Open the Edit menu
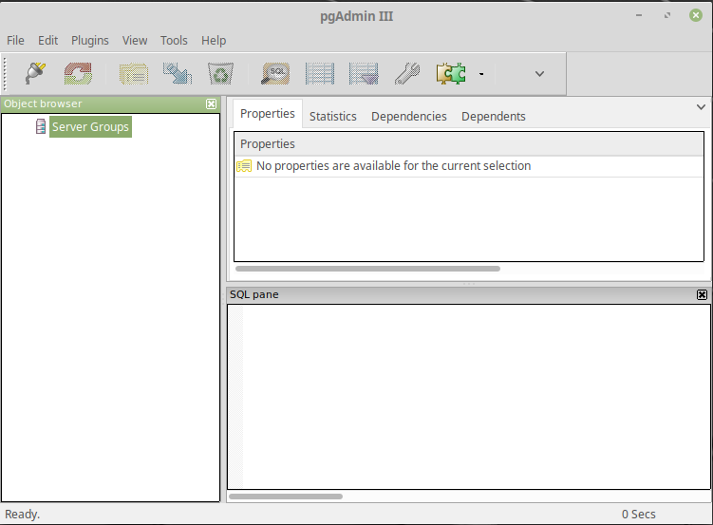 pos(47,41)
